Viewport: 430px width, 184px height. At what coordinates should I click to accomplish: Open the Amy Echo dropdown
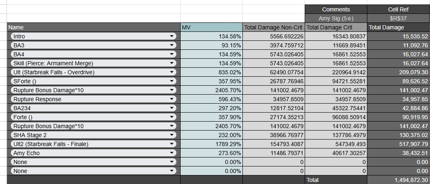pyautogui.click(x=93, y=153)
